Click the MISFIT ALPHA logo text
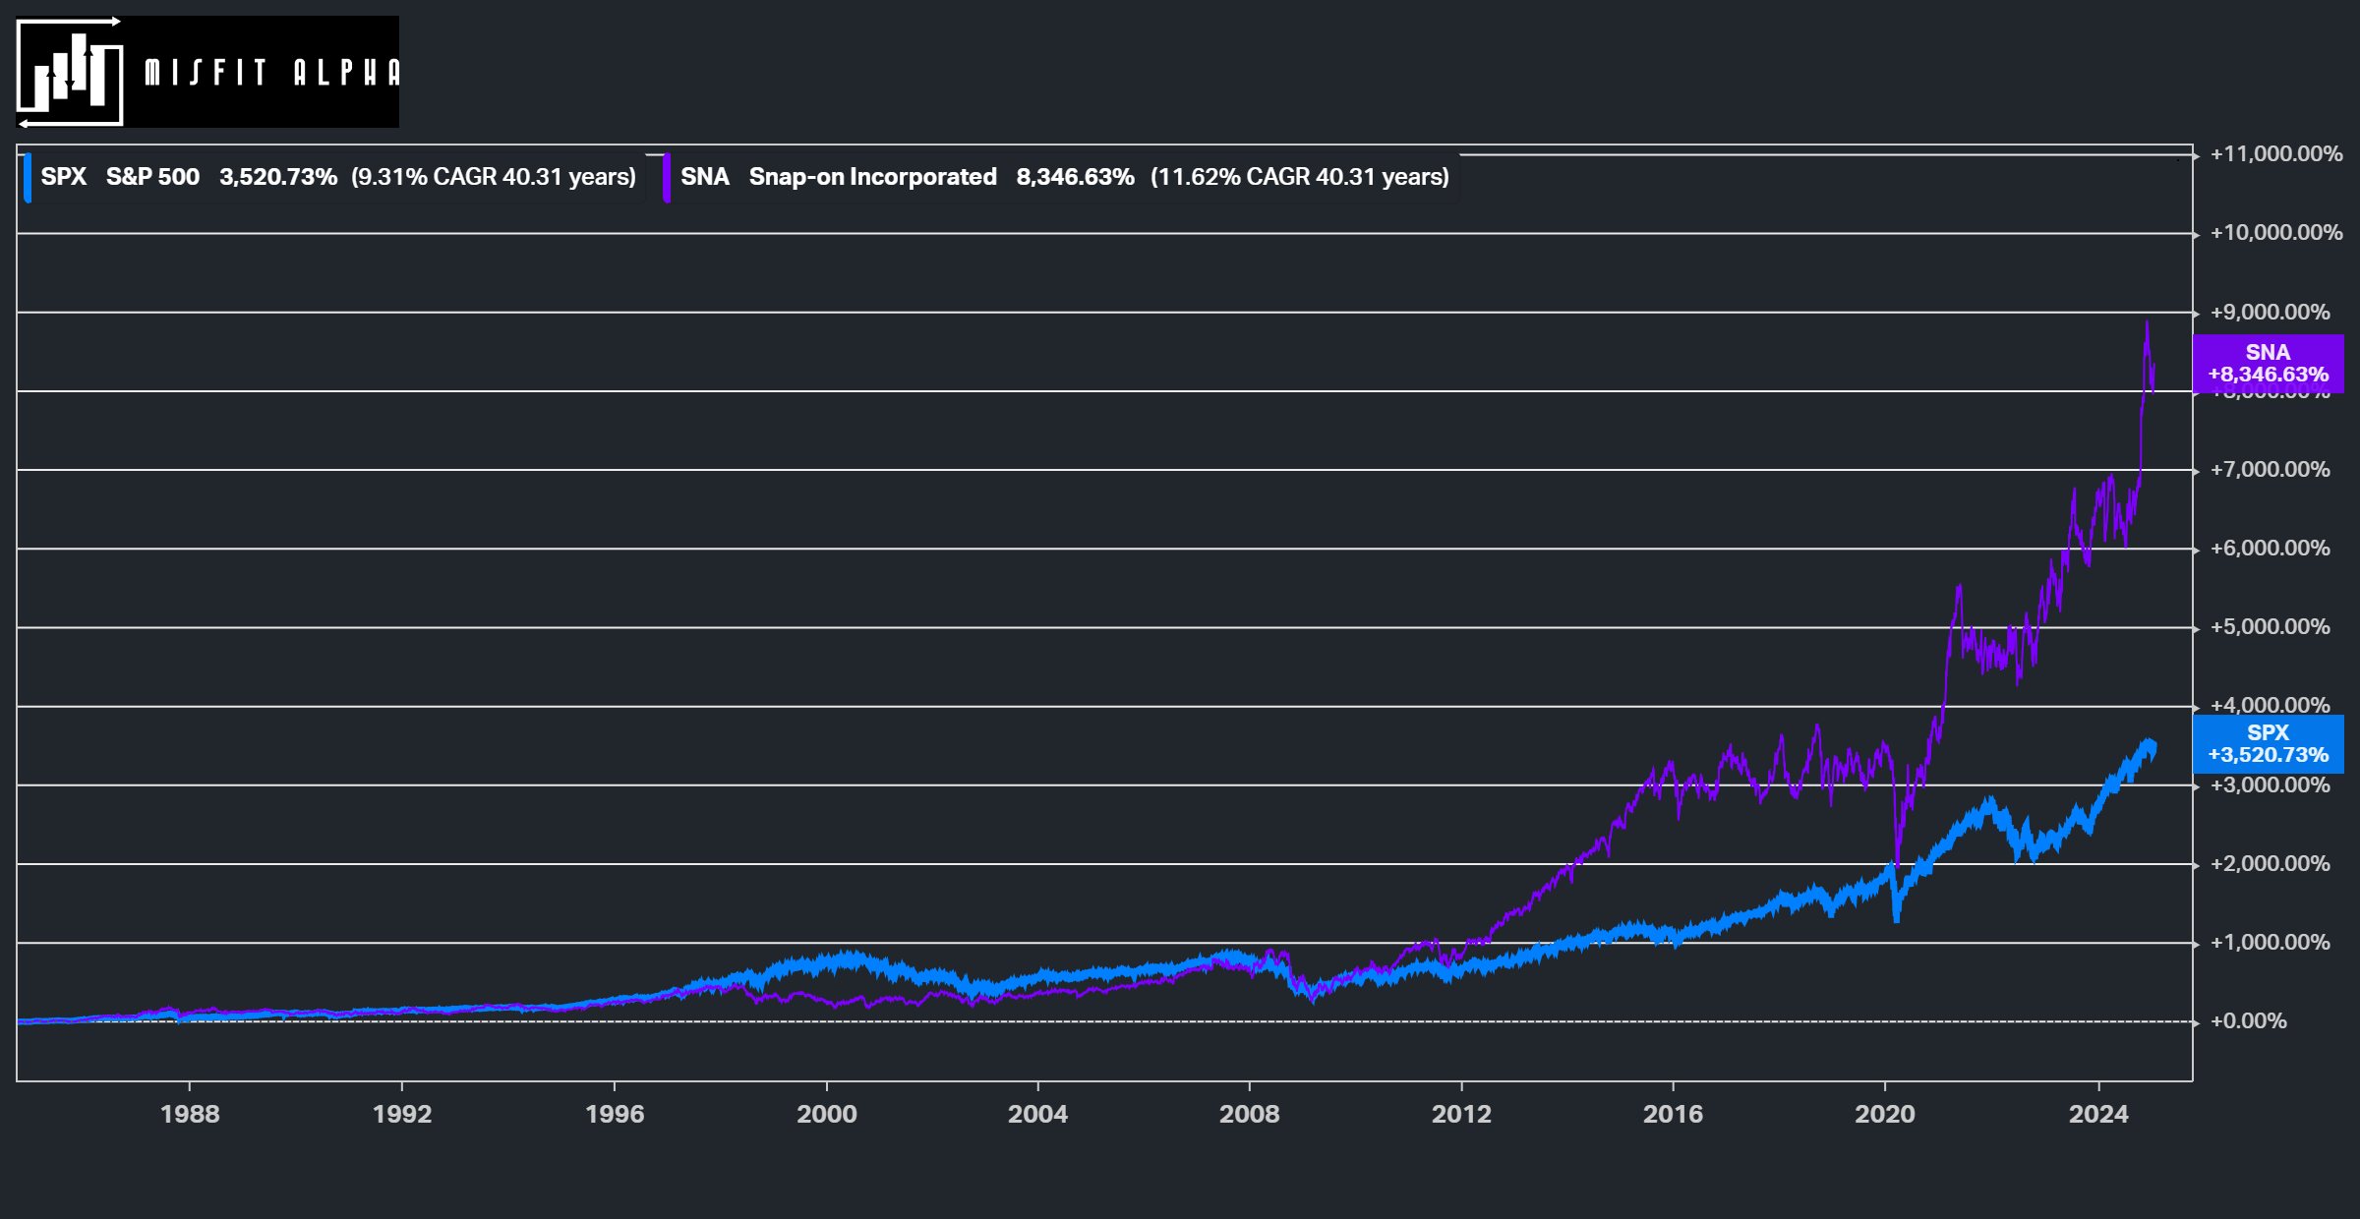The image size is (2360, 1219). [x=272, y=73]
